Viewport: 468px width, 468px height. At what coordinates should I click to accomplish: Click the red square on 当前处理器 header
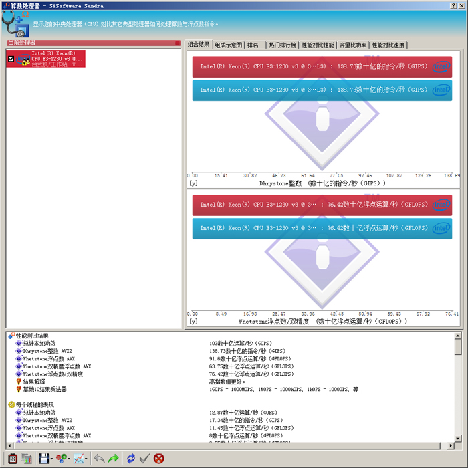(x=178, y=43)
